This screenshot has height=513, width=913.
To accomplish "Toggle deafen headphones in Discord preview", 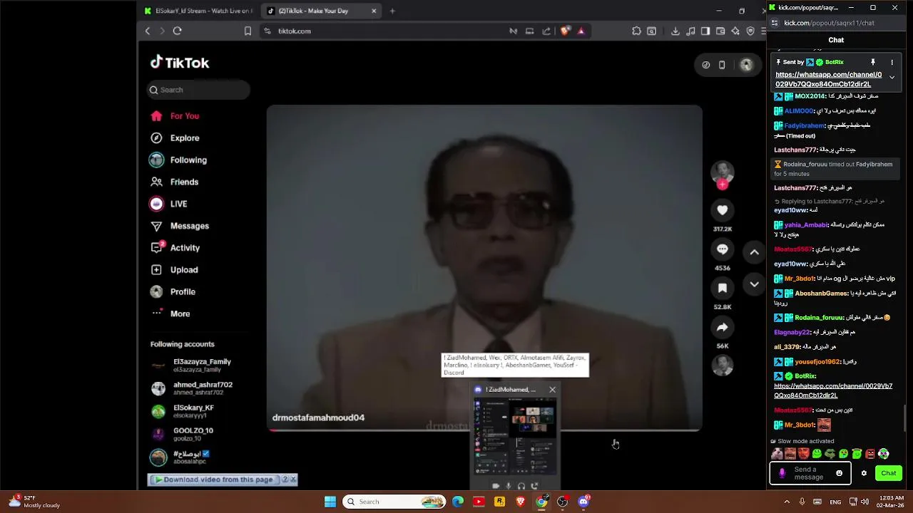I will (521, 486).
